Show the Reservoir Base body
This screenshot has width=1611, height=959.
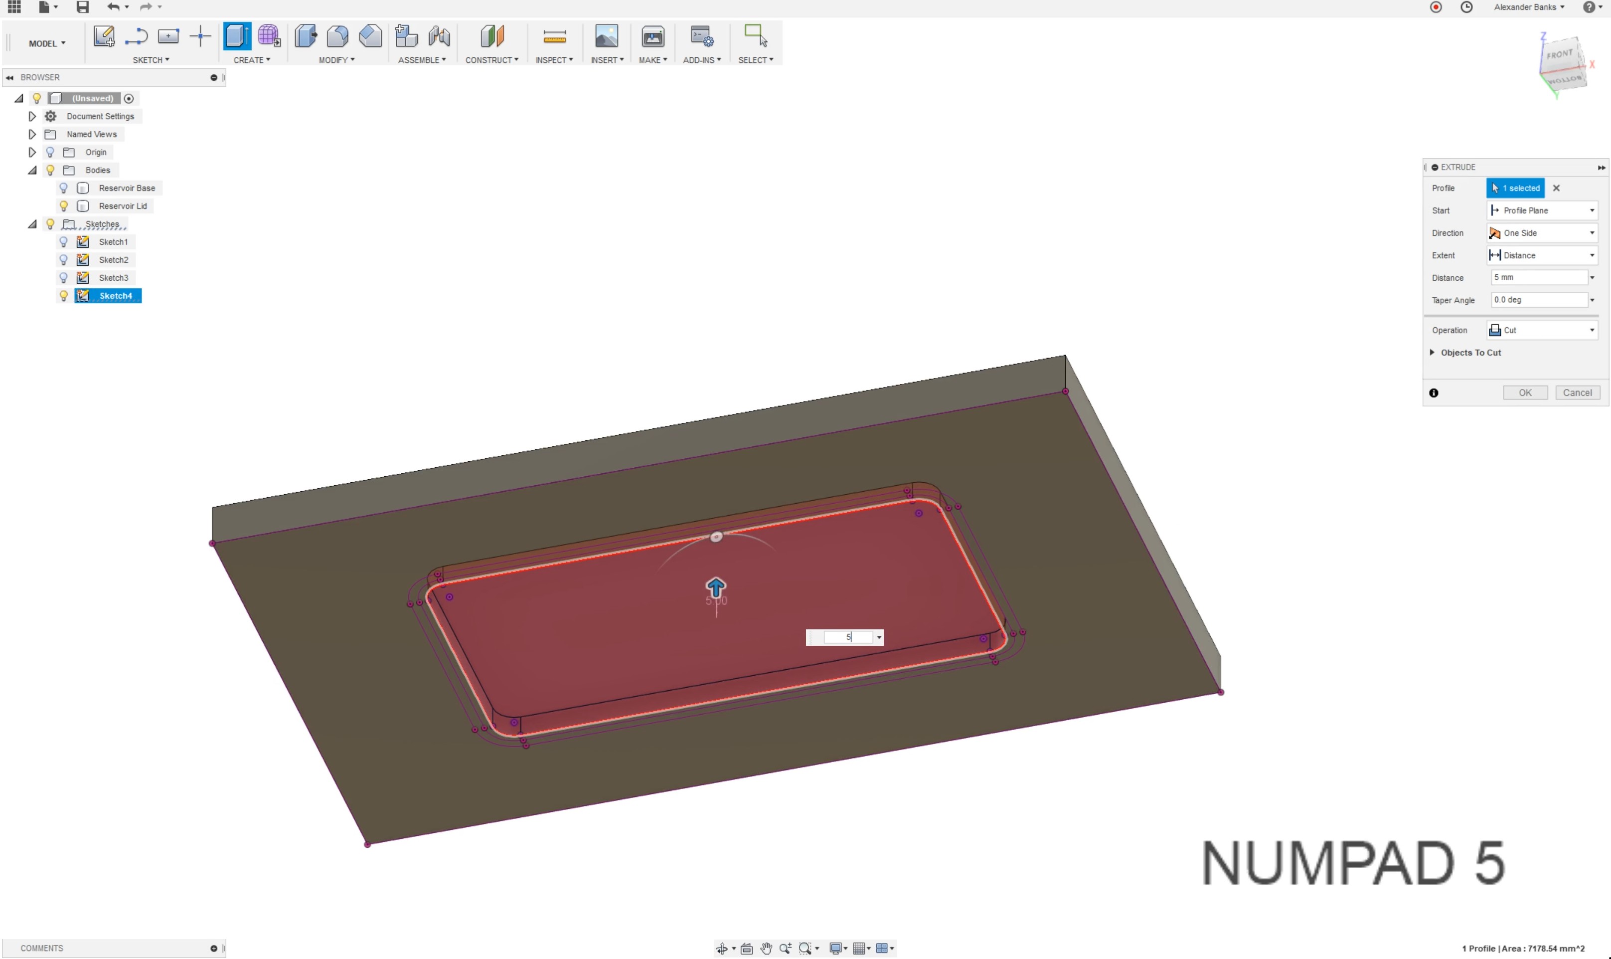pyautogui.click(x=63, y=188)
